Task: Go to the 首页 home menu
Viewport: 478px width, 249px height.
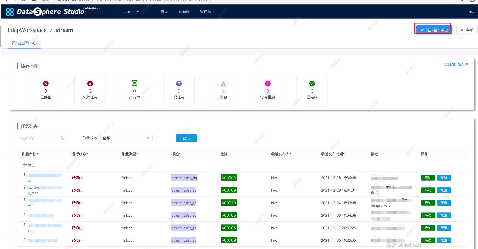Action: [164, 12]
